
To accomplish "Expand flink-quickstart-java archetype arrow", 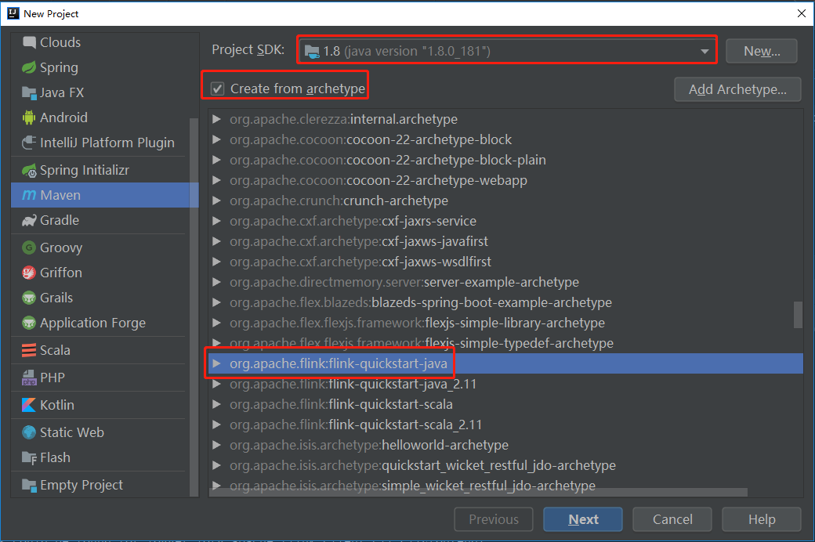I will (x=217, y=363).
